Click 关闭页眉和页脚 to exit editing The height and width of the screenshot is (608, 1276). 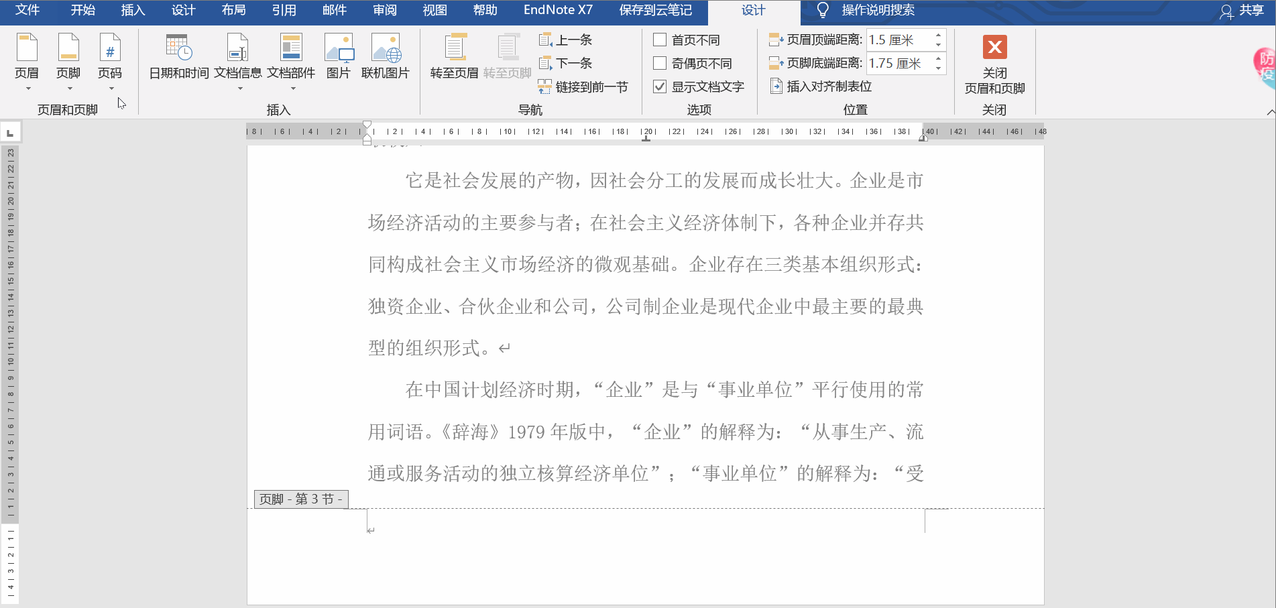pos(994,64)
